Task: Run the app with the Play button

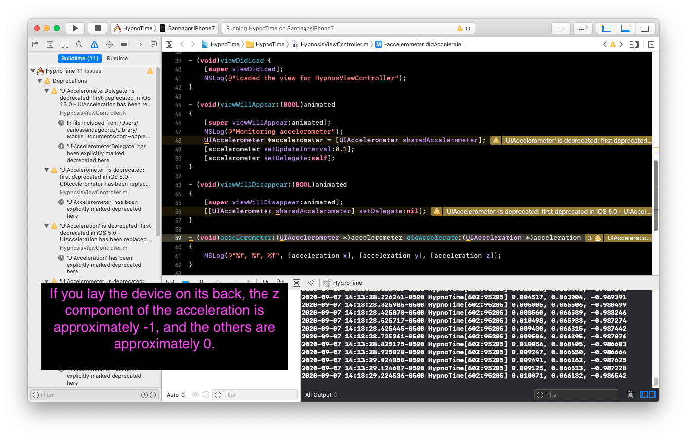Action: click(x=75, y=28)
